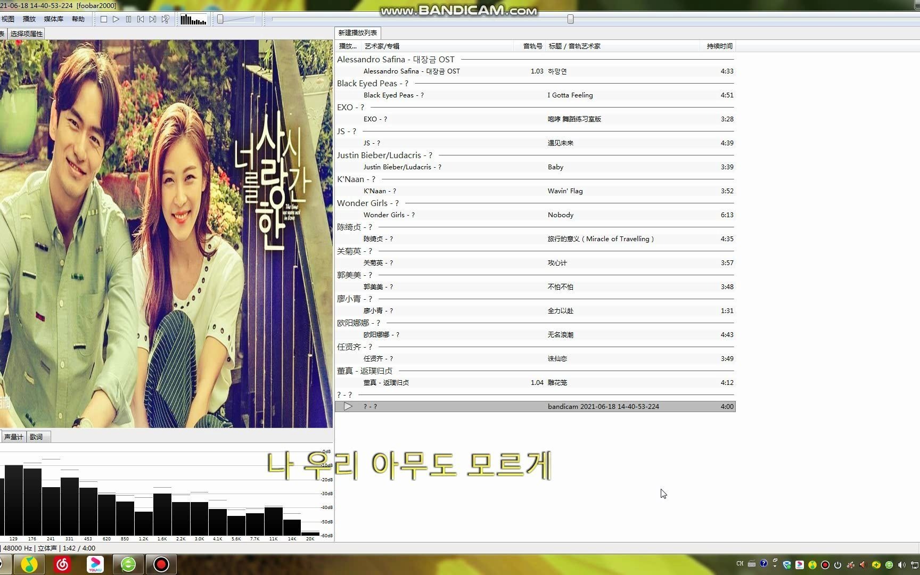Open the 帮助 menu
This screenshot has height=575, width=920.
[x=78, y=19]
